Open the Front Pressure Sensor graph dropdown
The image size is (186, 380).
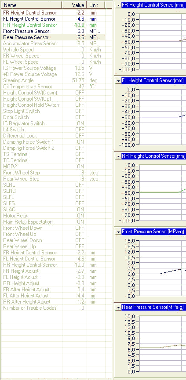[x=118, y=232]
